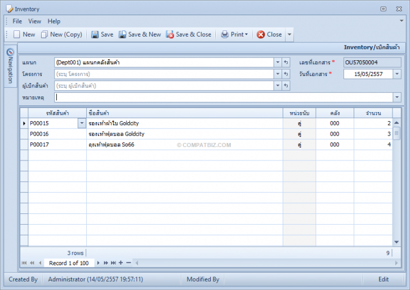This screenshot has width=410, height=290.
Task: Click the หน่วยนับ column header
Action: click(300, 113)
